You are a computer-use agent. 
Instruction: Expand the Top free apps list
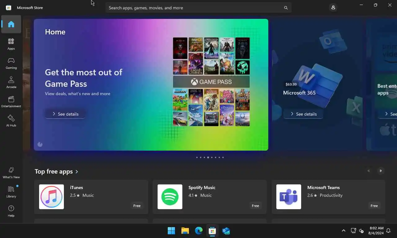[x=56, y=171]
